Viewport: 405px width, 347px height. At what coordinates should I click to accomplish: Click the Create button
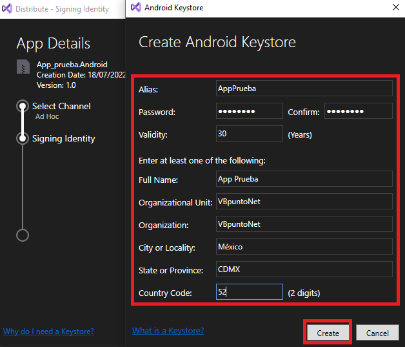click(328, 333)
